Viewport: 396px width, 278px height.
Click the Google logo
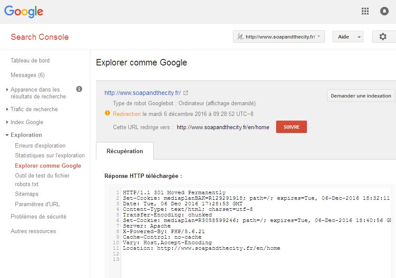click(24, 12)
